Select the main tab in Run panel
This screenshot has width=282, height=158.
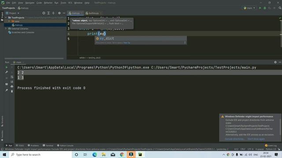pyautogui.click(x=19, y=62)
